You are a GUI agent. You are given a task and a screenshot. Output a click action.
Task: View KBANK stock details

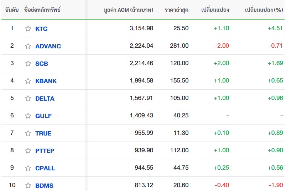(46, 81)
